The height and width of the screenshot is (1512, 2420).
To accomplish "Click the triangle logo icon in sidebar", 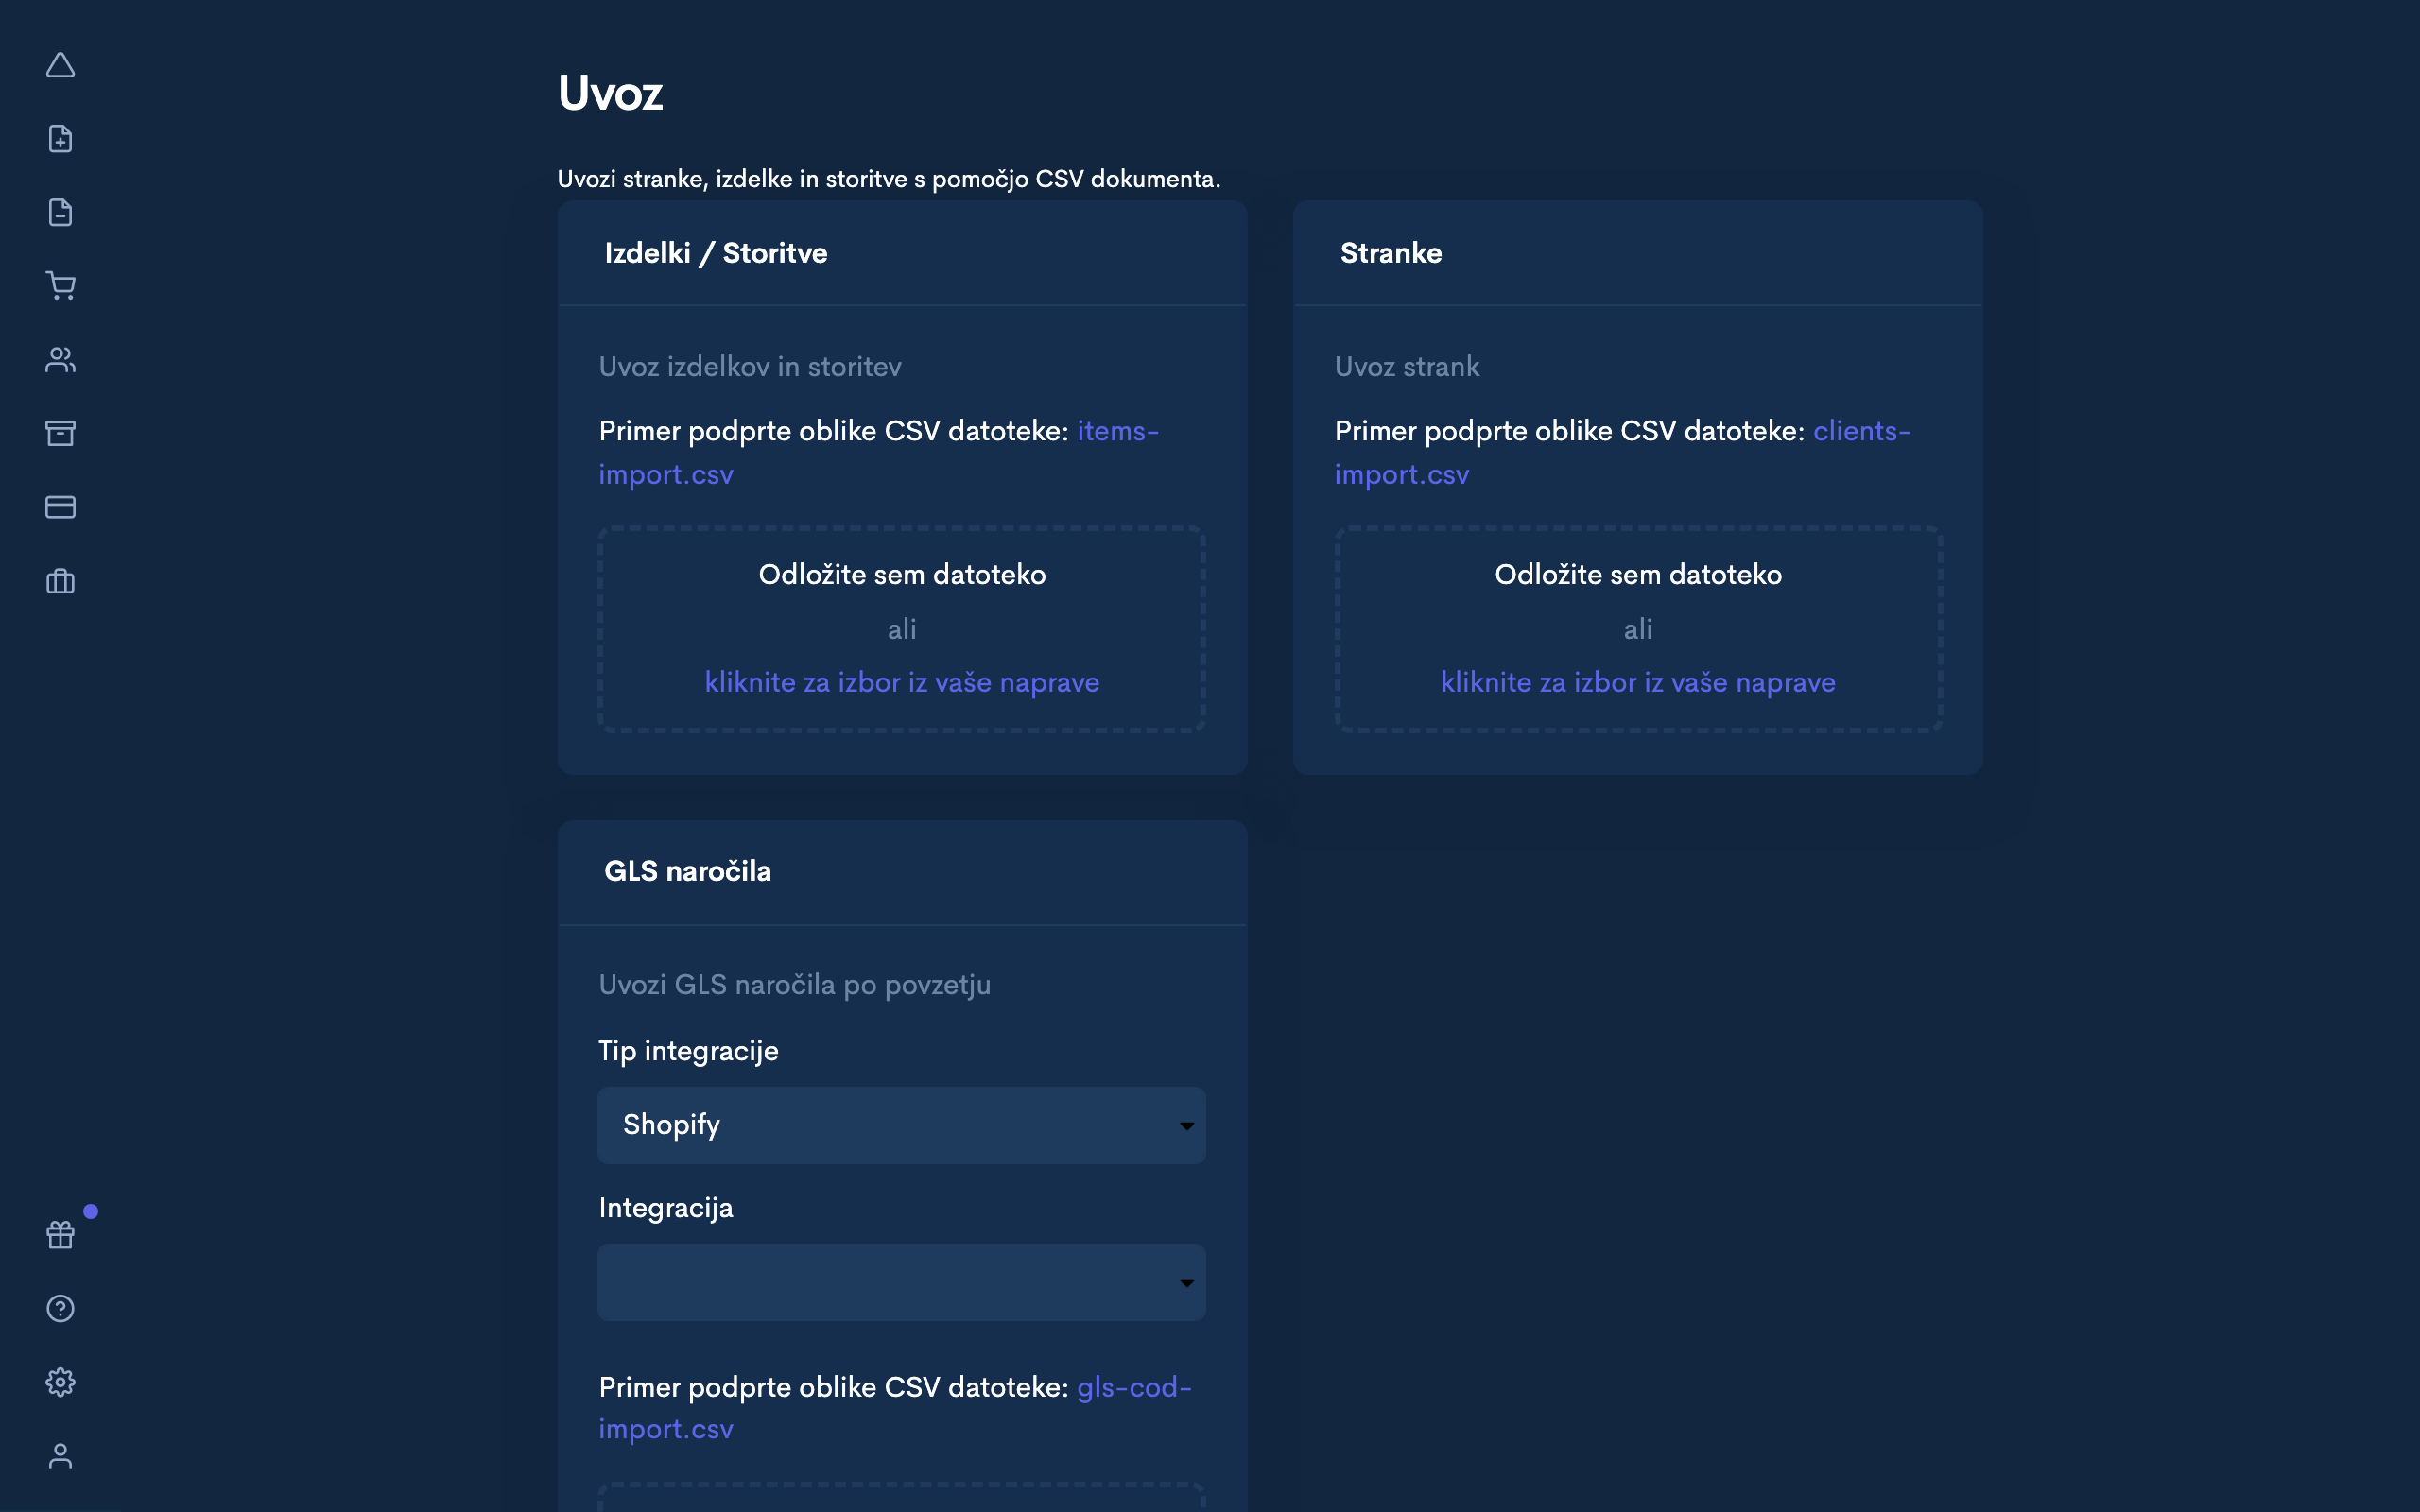I will click(60, 66).
